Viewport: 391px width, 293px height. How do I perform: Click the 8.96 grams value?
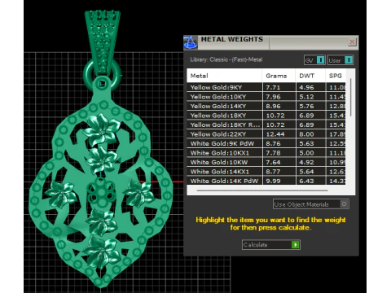click(x=273, y=106)
